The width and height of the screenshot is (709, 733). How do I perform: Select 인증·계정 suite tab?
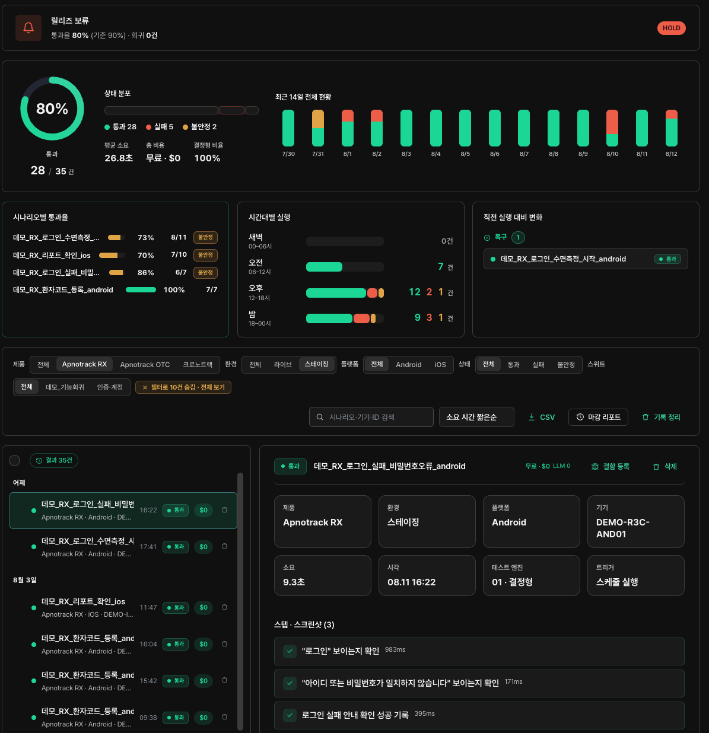coord(110,387)
